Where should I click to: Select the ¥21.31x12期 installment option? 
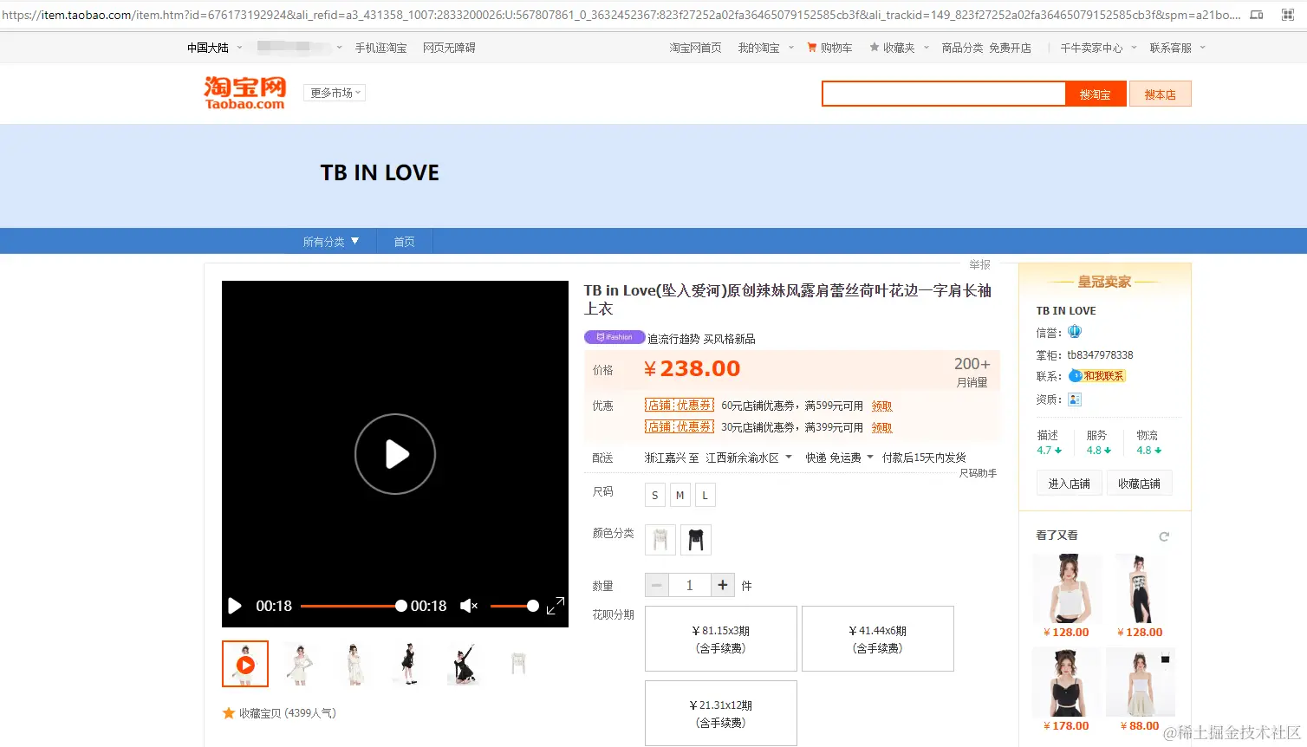(x=721, y=713)
